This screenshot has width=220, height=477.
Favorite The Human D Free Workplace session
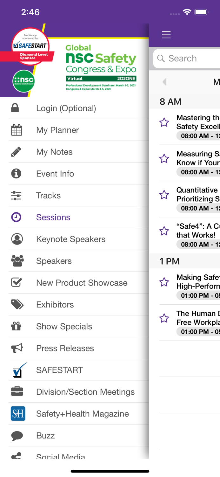coord(164,318)
